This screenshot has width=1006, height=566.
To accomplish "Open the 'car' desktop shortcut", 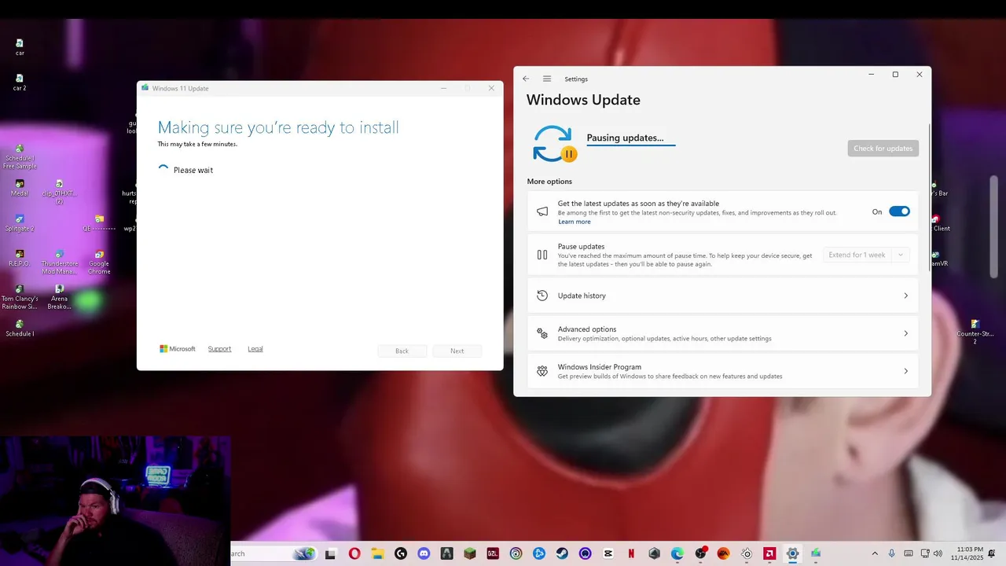I will [x=20, y=47].
